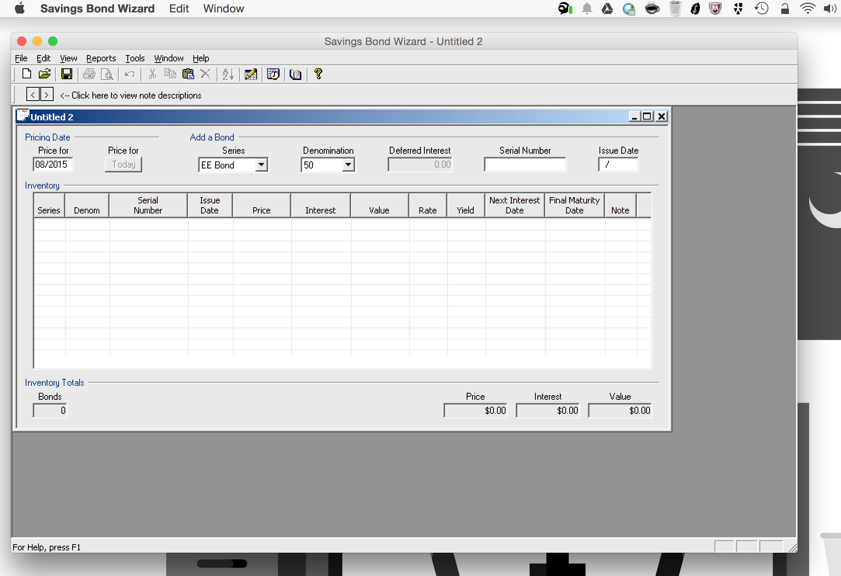Create a new bond inventory
The height and width of the screenshot is (576, 841).
[x=26, y=74]
